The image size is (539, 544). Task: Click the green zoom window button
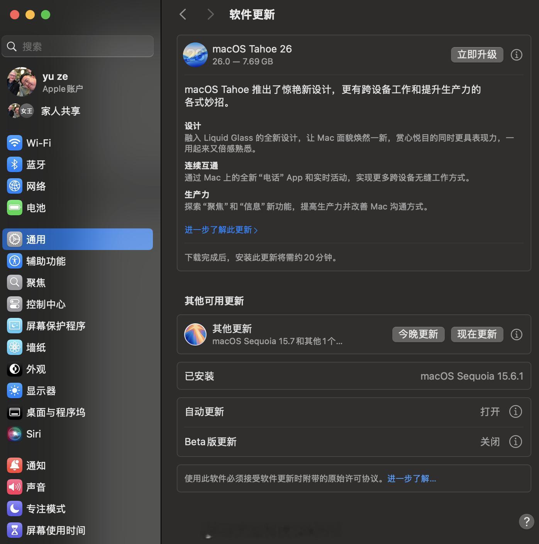(46, 15)
